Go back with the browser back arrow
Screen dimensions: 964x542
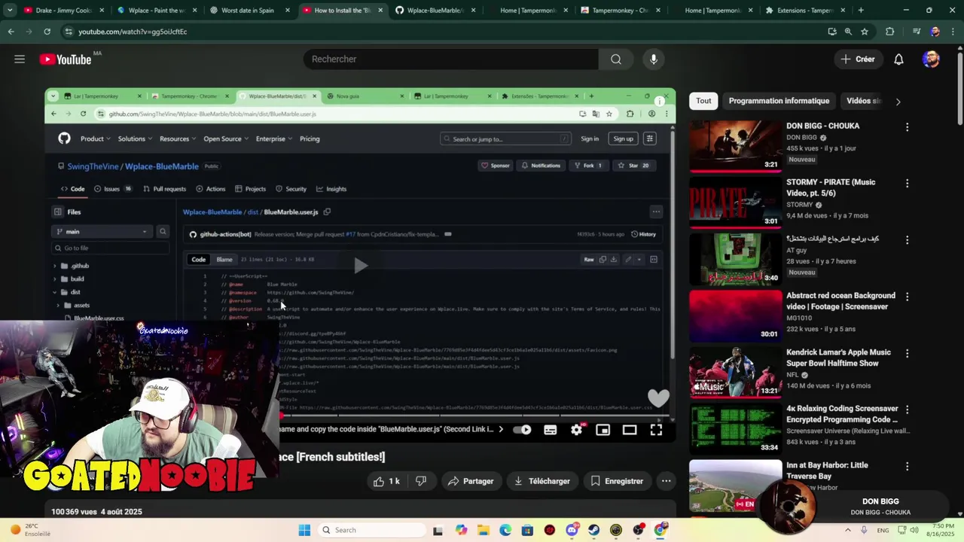click(11, 32)
